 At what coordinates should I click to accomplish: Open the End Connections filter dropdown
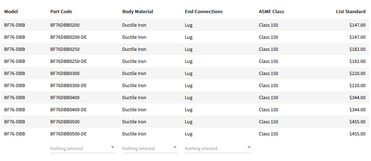[x=218, y=149]
